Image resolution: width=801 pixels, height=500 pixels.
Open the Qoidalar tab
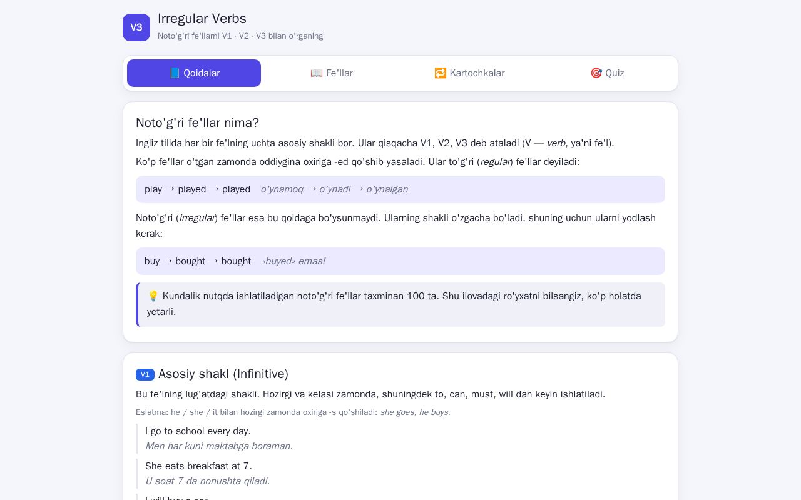(194, 73)
